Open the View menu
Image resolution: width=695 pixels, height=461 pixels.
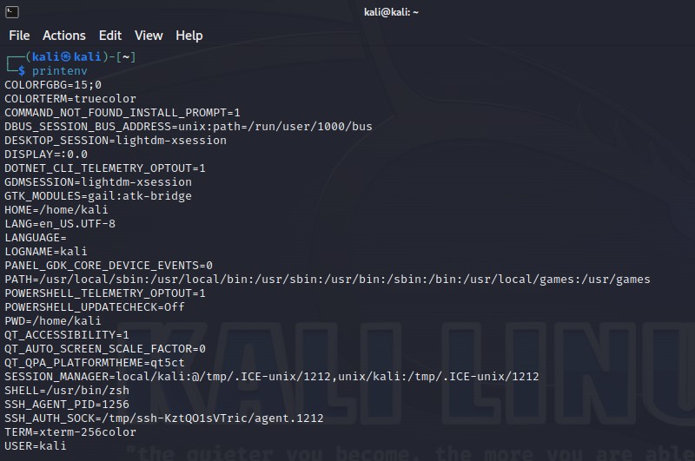click(149, 36)
